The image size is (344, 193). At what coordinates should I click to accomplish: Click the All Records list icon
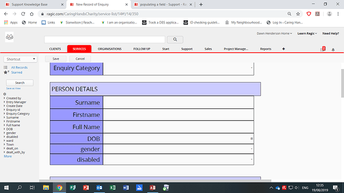(x=5, y=67)
